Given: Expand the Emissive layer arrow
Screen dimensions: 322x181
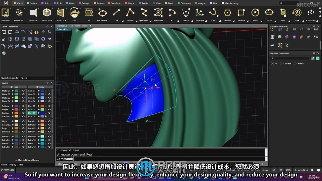Looking at the screenshot, I should [13, 132].
